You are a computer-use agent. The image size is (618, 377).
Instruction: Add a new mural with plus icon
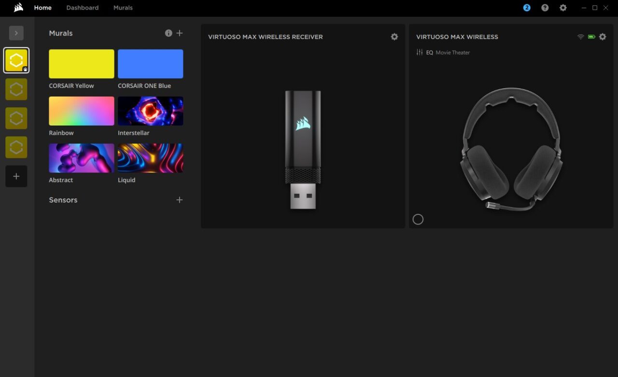180,33
